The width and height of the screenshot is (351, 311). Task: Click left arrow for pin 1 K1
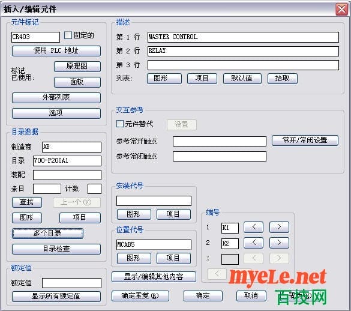point(253,227)
